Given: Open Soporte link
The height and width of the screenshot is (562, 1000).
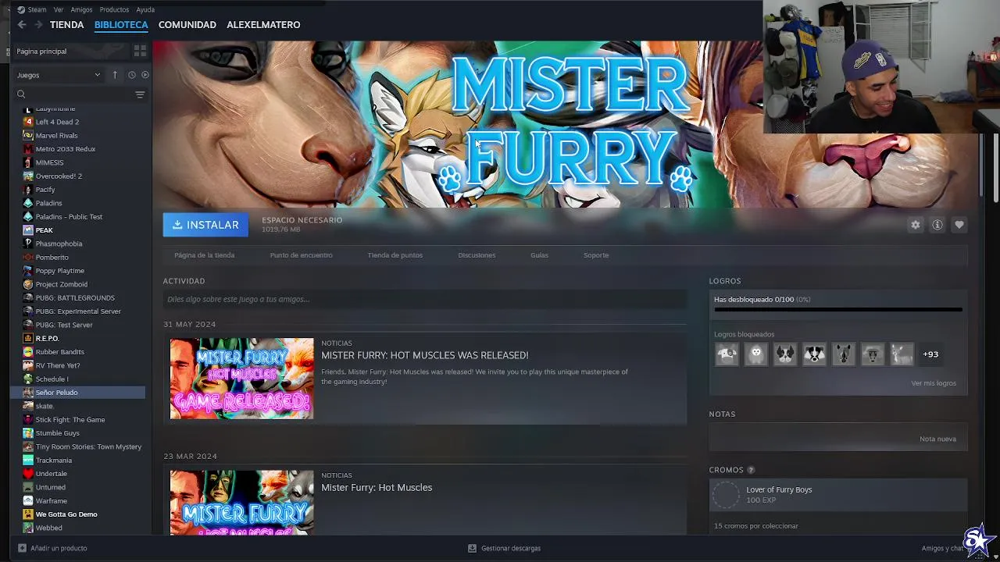Looking at the screenshot, I should [596, 255].
